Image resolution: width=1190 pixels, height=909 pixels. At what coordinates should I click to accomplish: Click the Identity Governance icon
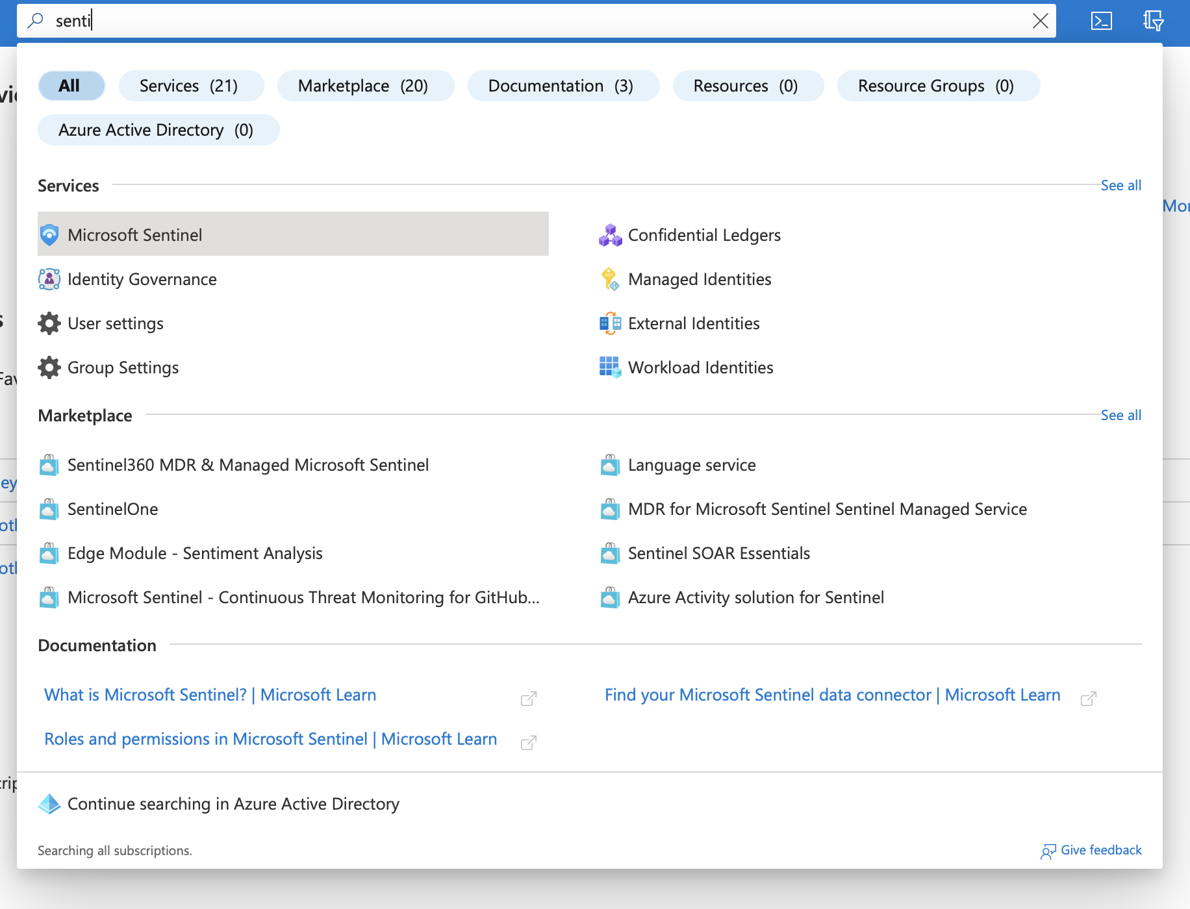49,279
